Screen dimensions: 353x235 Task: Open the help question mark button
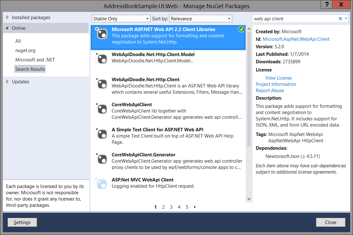pos(327,4)
